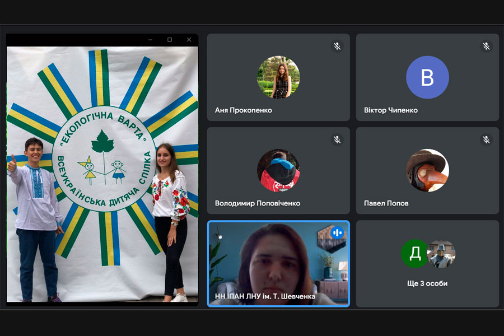This screenshot has width=504, height=336.
Task: Click Володимир Поповіченко's profile picture
Action: [x=278, y=170]
